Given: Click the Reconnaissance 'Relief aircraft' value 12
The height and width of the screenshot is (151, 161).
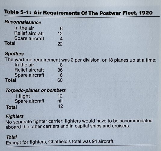Looking at the screenshot, I should tap(60, 34).
